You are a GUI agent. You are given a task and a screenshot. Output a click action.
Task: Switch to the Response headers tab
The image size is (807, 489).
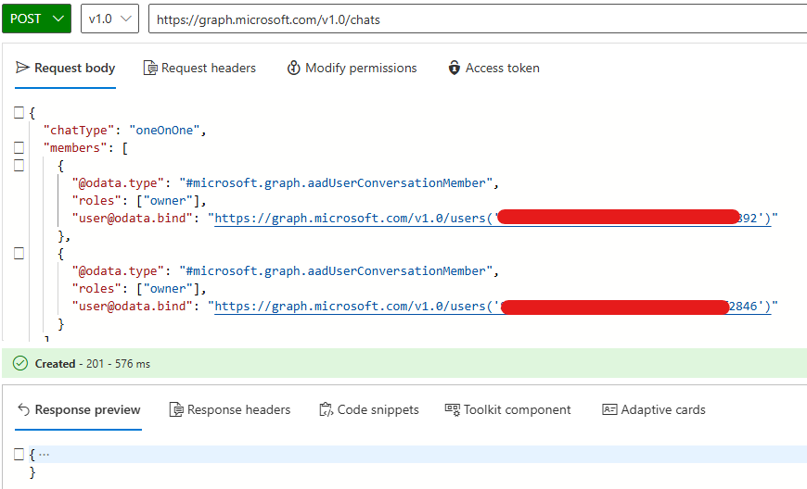(230, 410)
